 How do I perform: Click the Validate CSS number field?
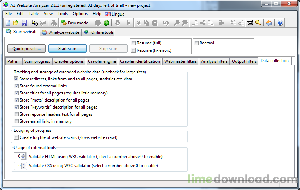pos(18,166)
